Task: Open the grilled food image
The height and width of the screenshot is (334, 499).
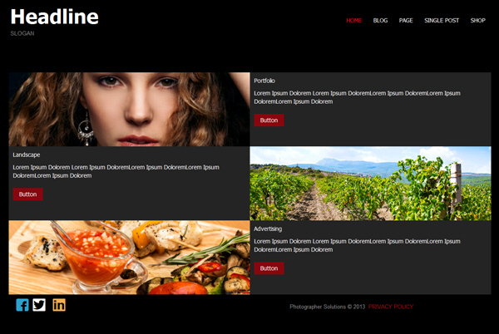Action: 129,258
